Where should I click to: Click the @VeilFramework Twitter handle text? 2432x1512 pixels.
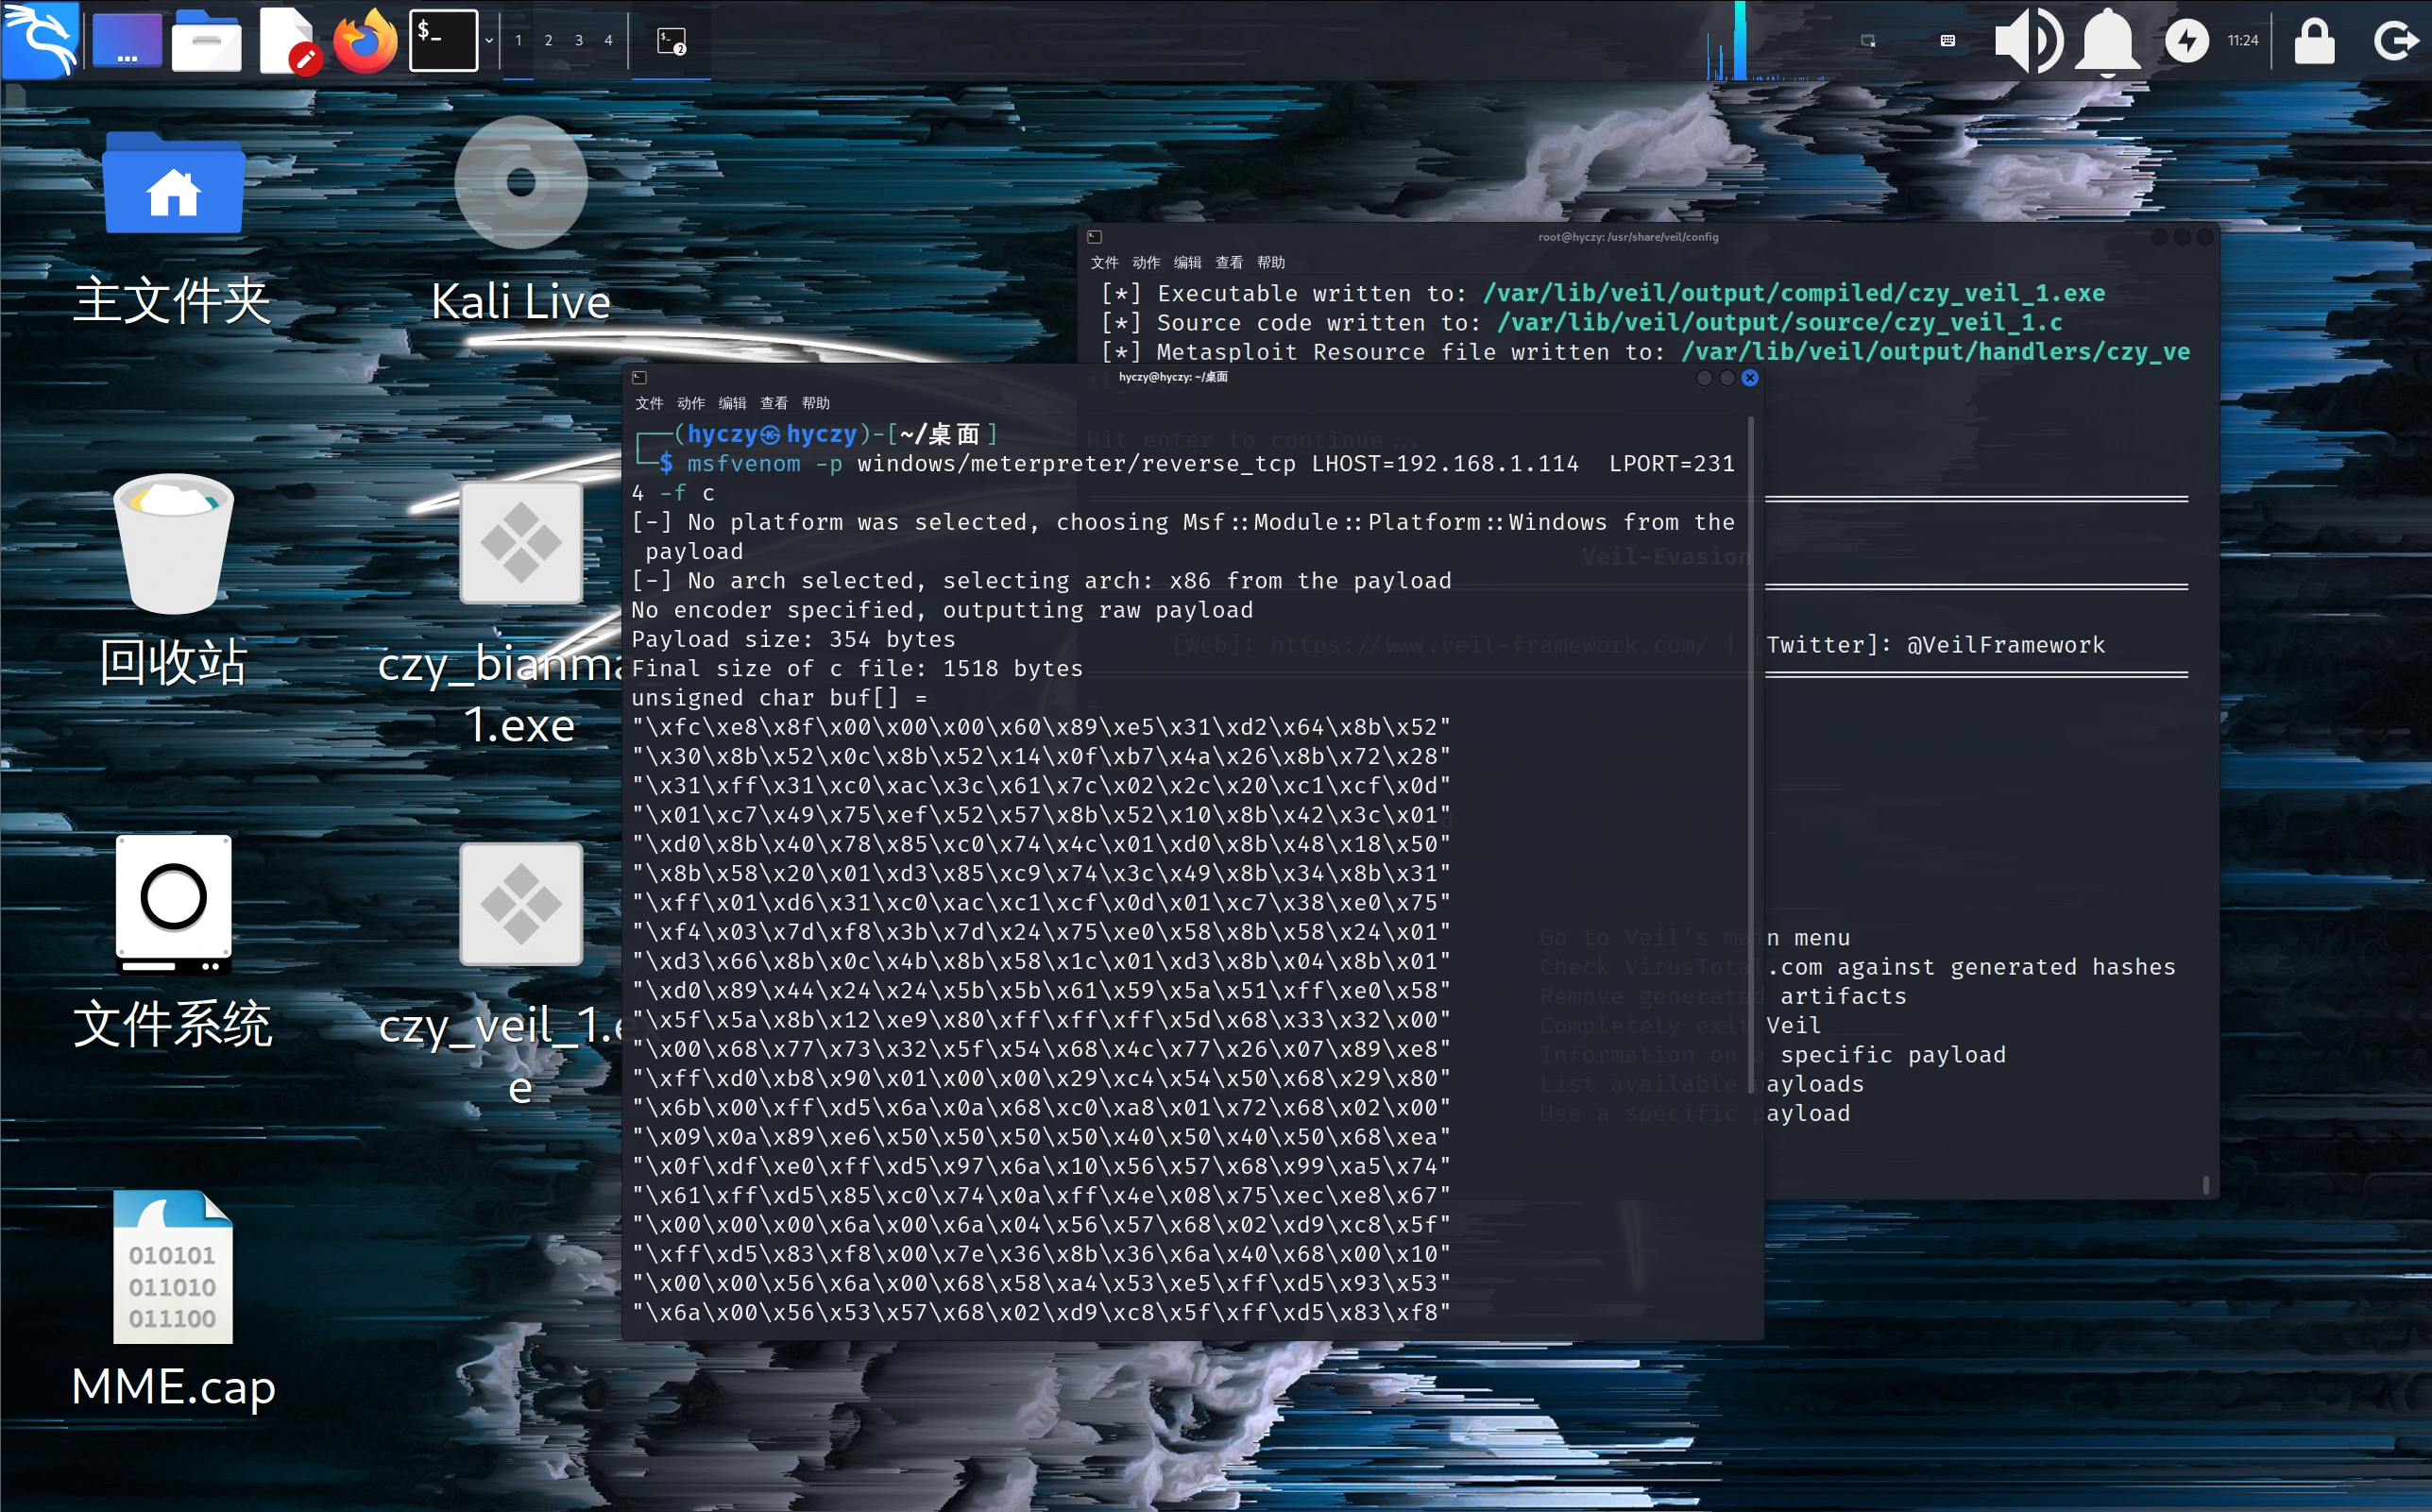[2006, 645]
